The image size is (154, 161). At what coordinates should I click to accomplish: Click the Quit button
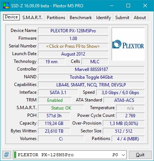[140, 155]
